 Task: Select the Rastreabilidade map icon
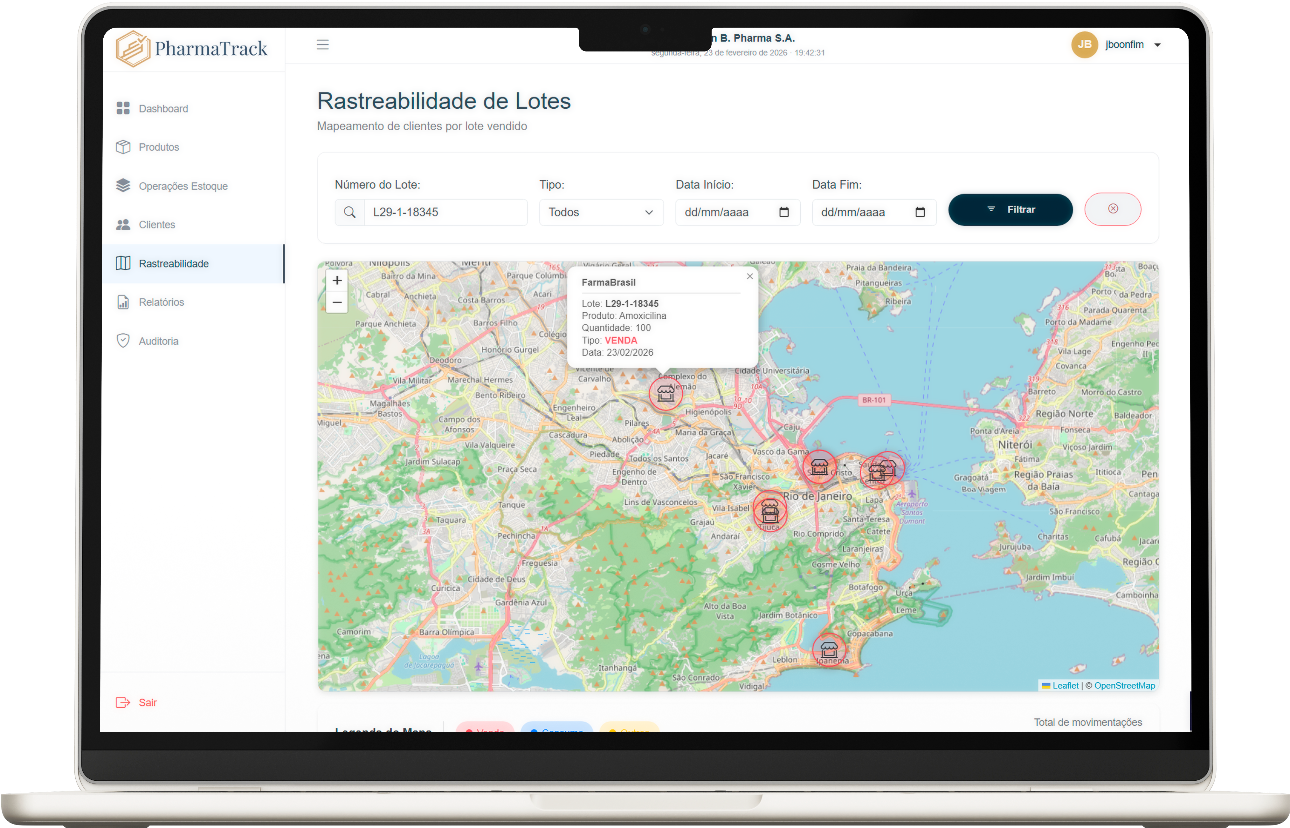(123, 263)
